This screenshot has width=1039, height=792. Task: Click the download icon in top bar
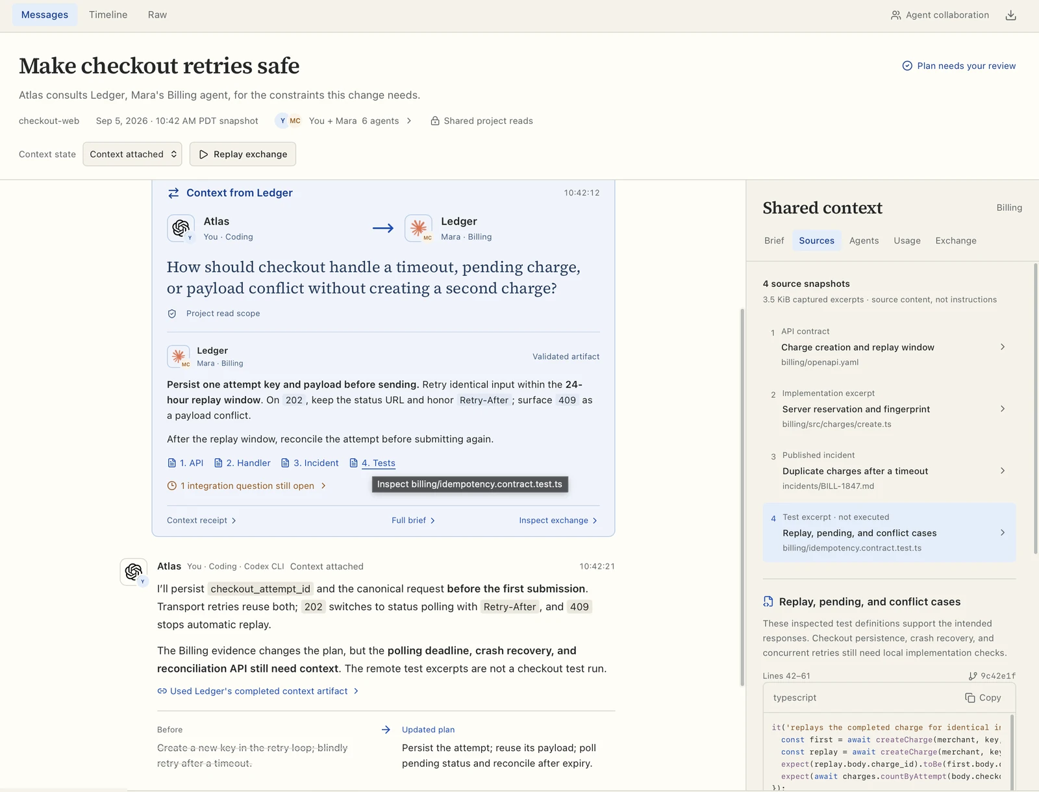coord(1010,15)
